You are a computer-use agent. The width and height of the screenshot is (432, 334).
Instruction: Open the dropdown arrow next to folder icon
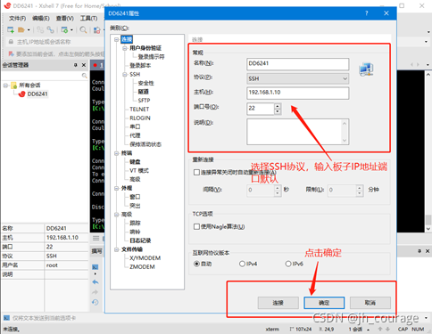tap(29, 30)
